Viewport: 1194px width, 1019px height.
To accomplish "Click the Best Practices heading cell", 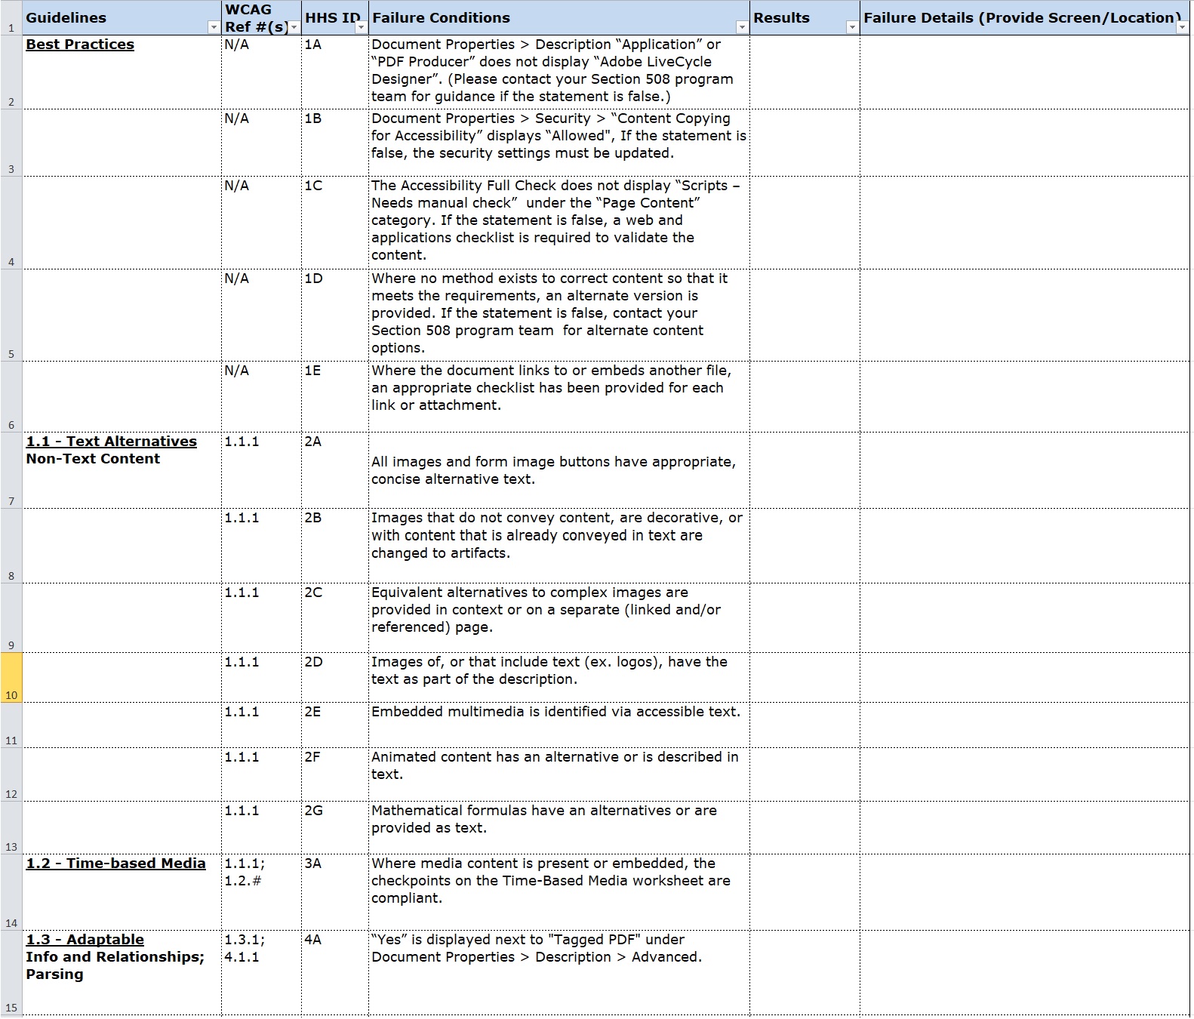I will (122, 72).
